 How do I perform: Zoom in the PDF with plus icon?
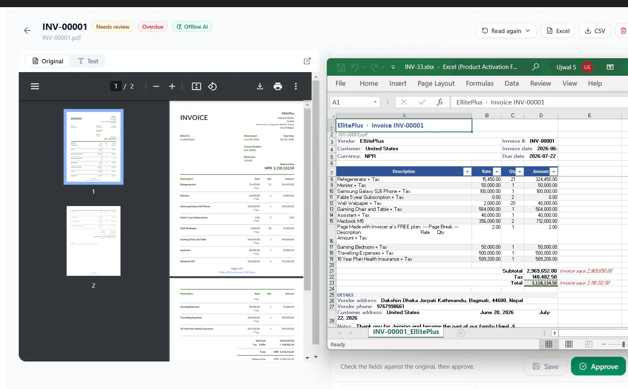(172, 86)
